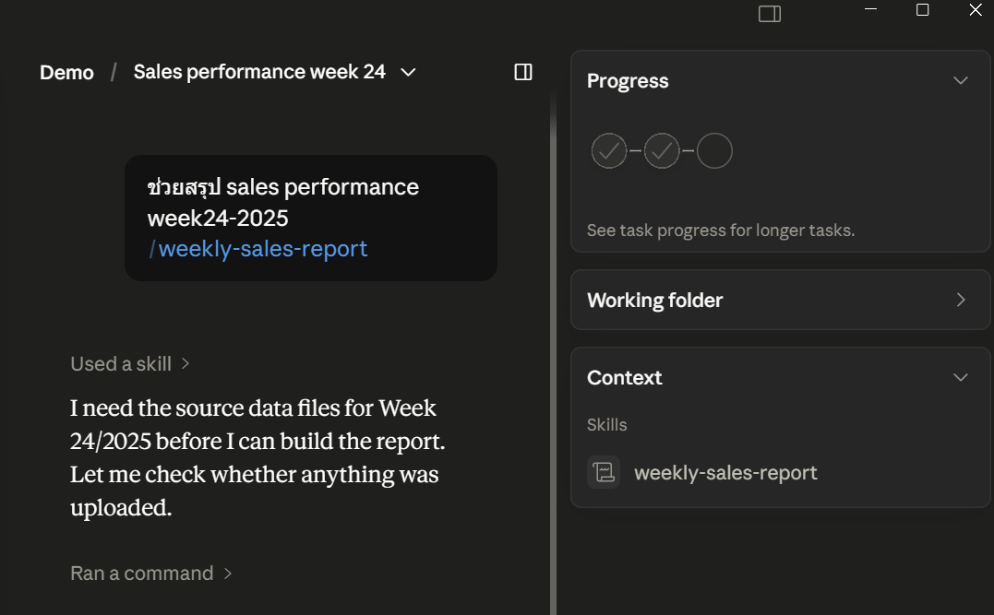Viewport: 994px width, 615px height.
Task: Click the weekly-sales-report skill scroll icon
Action: (604, 472)
